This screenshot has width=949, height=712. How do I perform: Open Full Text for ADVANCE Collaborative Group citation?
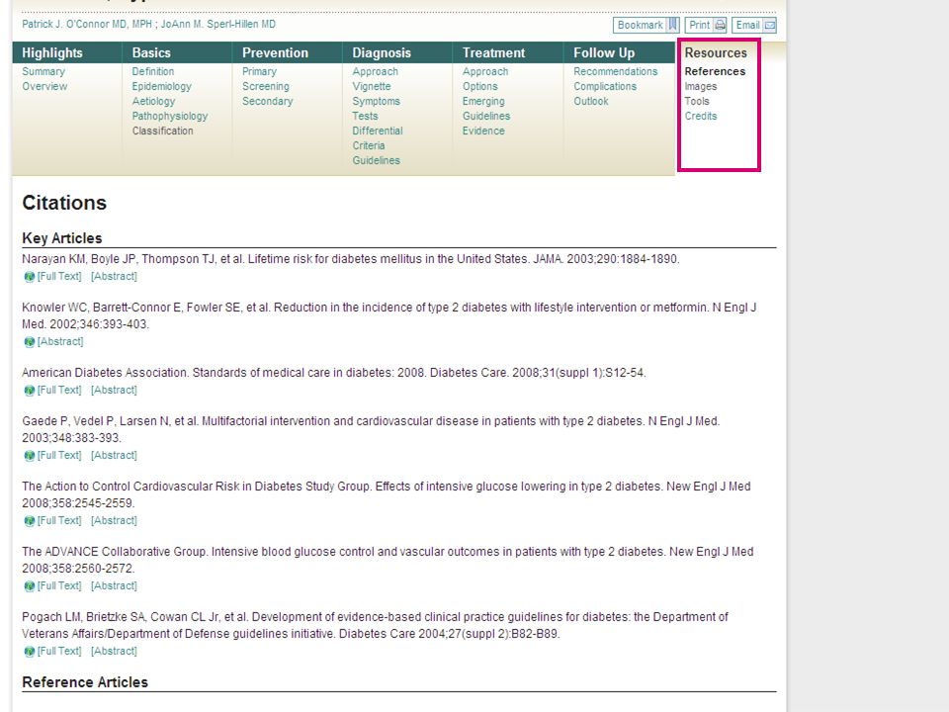tap(59, 586)
